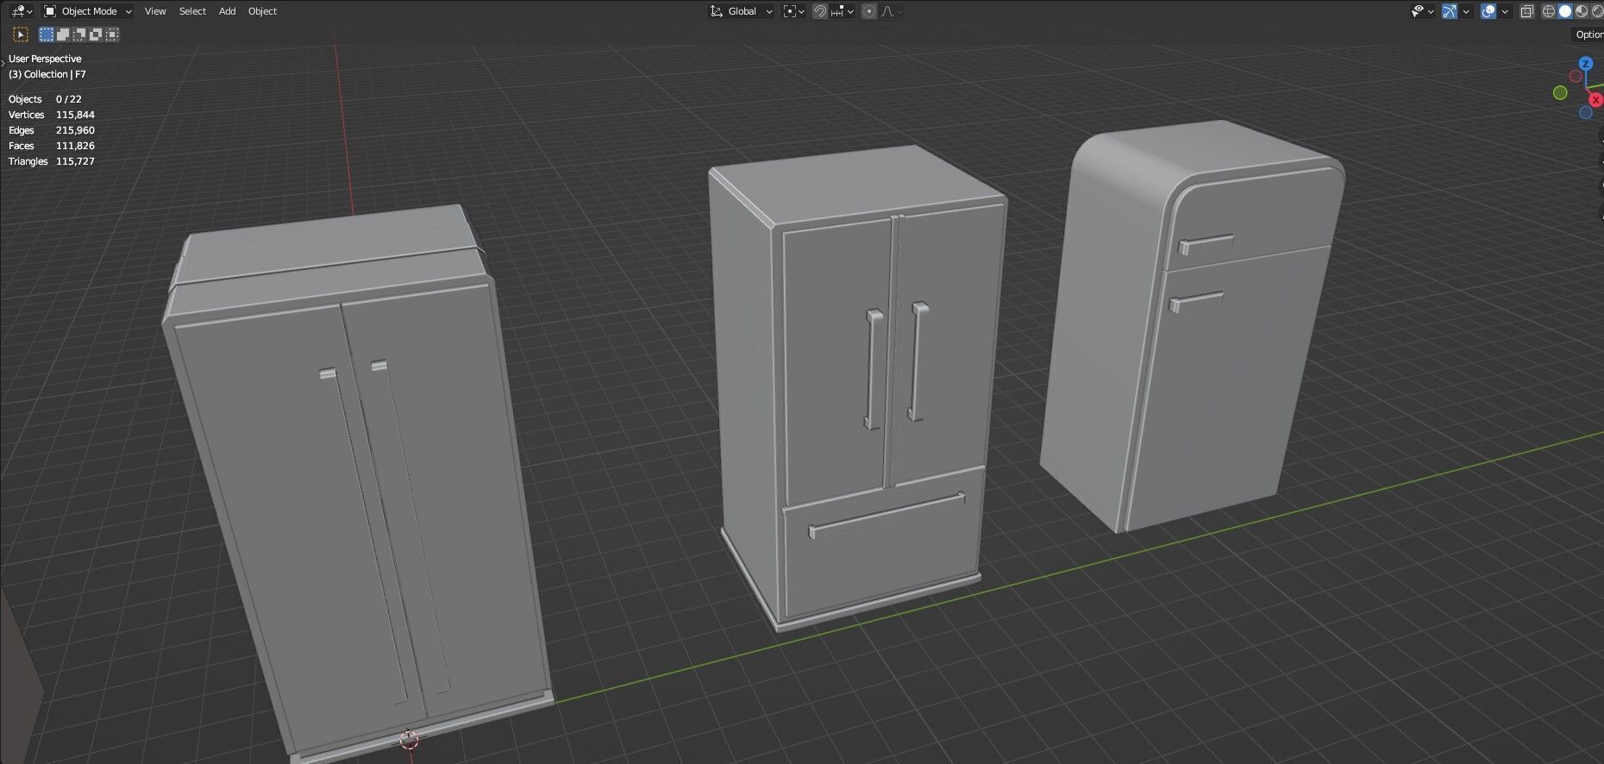1604x764 pixels.
Task: Choose the Invert Selection mode
Action: [96, 34]
